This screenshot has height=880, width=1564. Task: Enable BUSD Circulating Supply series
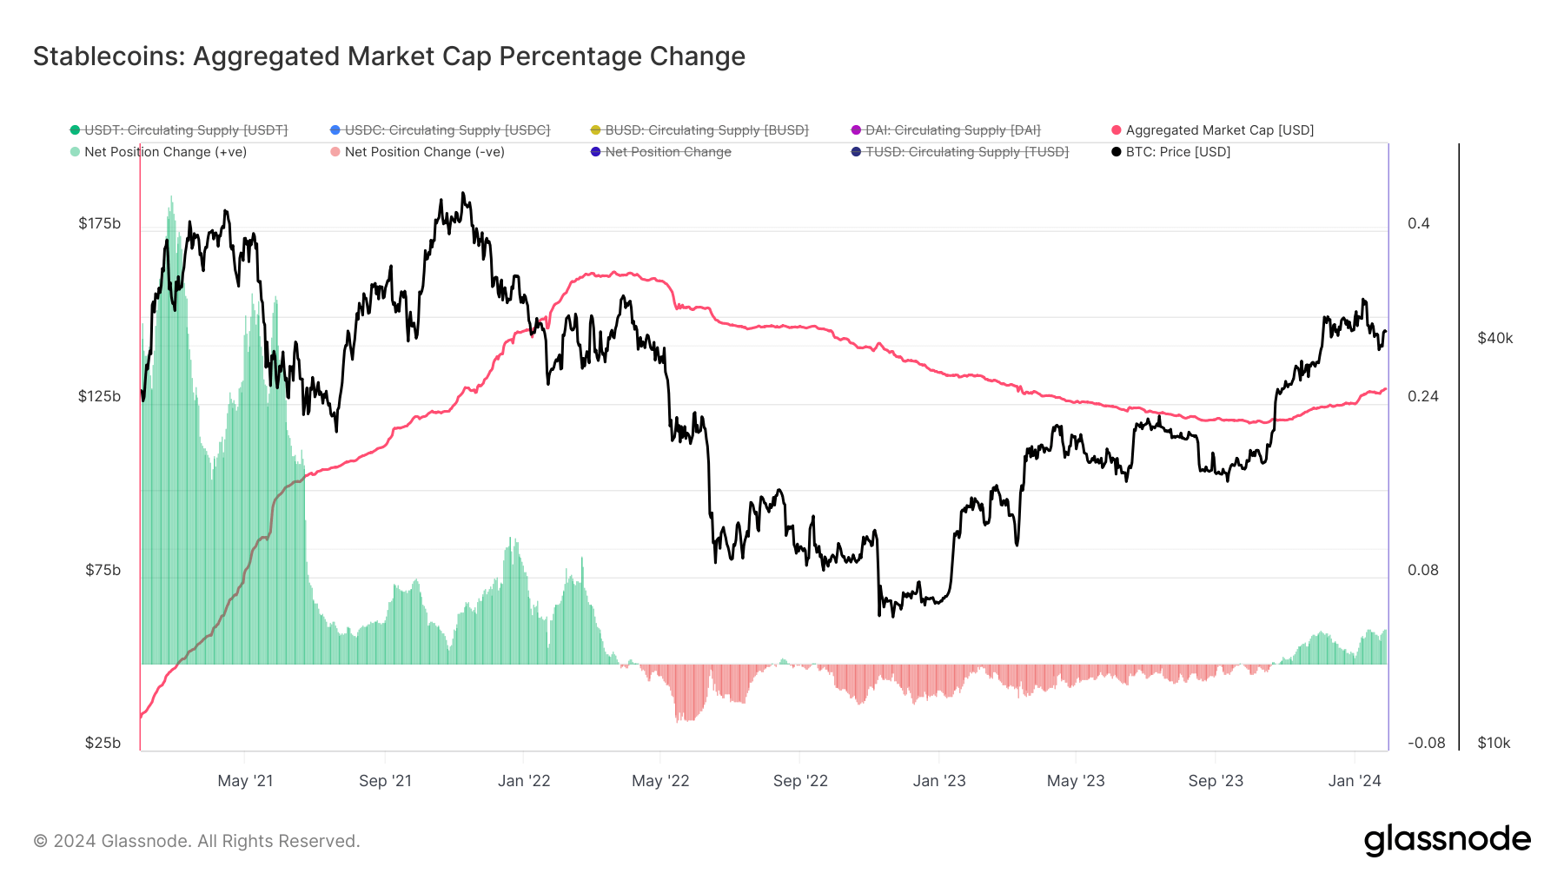tap(706, 130)
